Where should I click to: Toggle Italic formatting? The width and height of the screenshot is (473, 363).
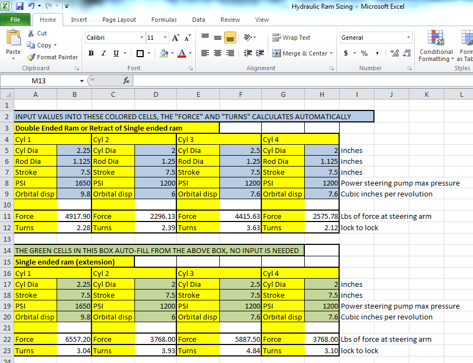(104, 53)
